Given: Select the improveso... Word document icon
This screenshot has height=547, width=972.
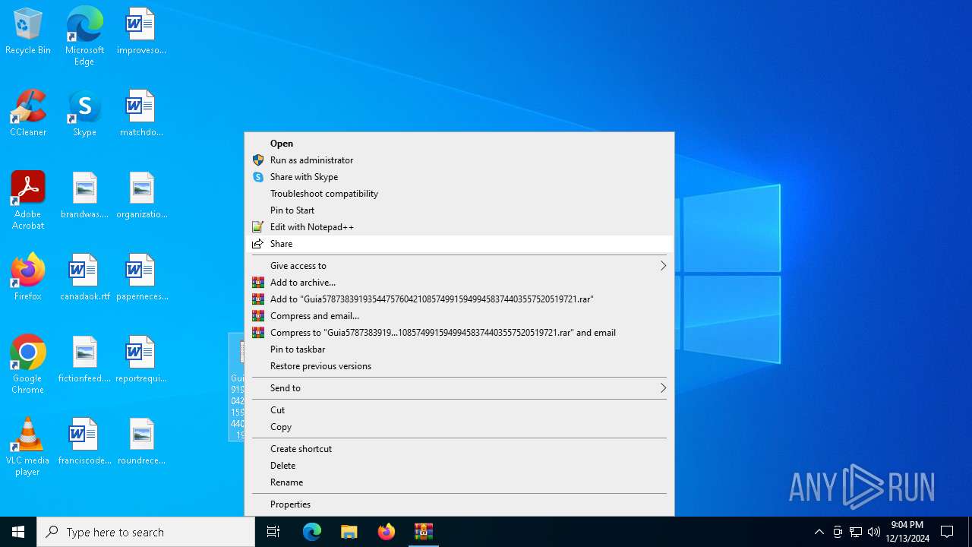Looking at the screenshot, I should coord(141,32).
